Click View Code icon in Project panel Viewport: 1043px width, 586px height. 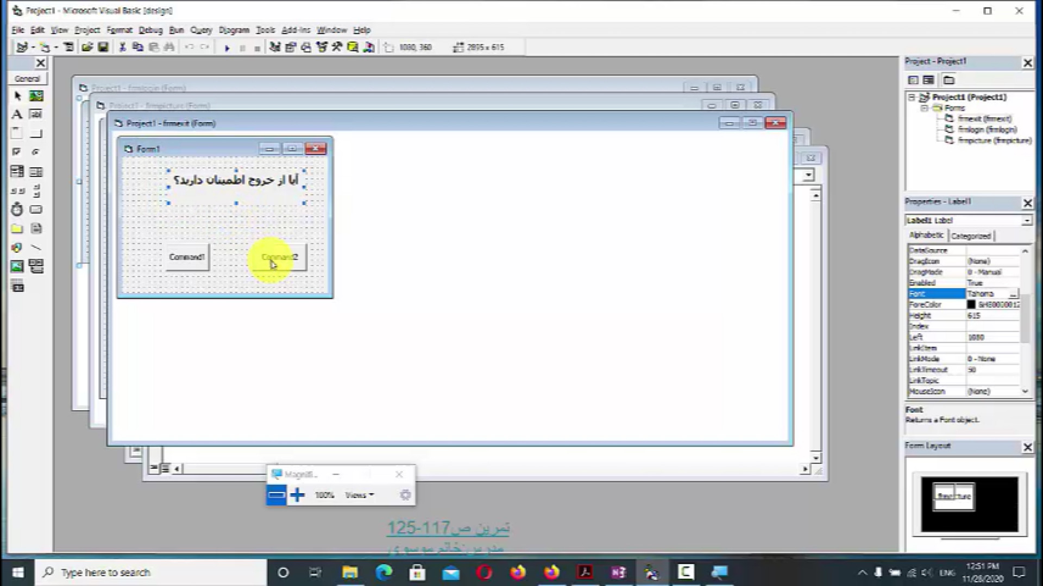(x=913, y=80)
